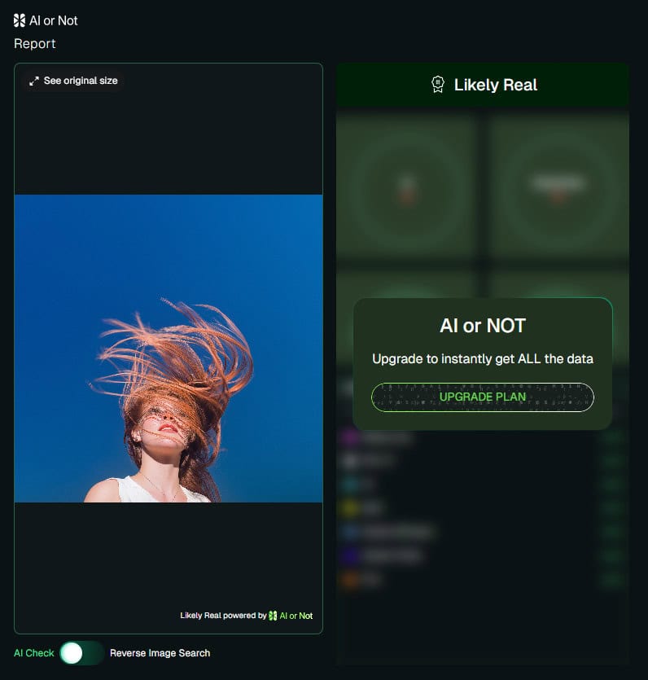
Task: Click the badge icon next to Likely Real
Action: pos(438,85)
